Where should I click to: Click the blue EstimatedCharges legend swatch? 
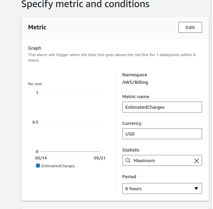[38, 166]
